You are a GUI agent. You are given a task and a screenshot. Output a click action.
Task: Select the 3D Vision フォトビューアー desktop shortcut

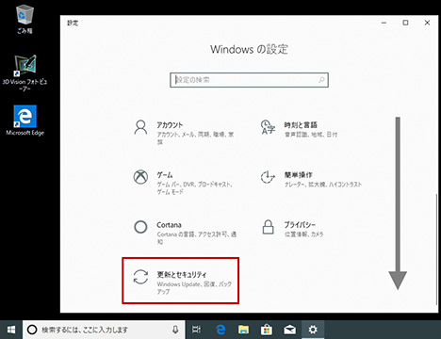24,73
